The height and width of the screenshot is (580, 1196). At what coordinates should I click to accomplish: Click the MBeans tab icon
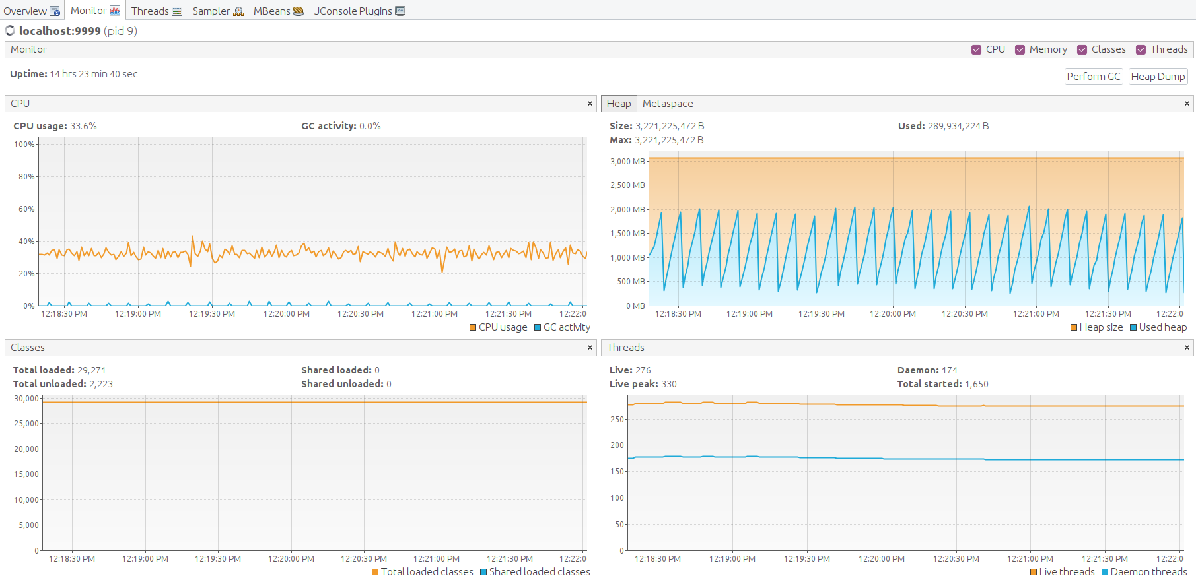299,11
